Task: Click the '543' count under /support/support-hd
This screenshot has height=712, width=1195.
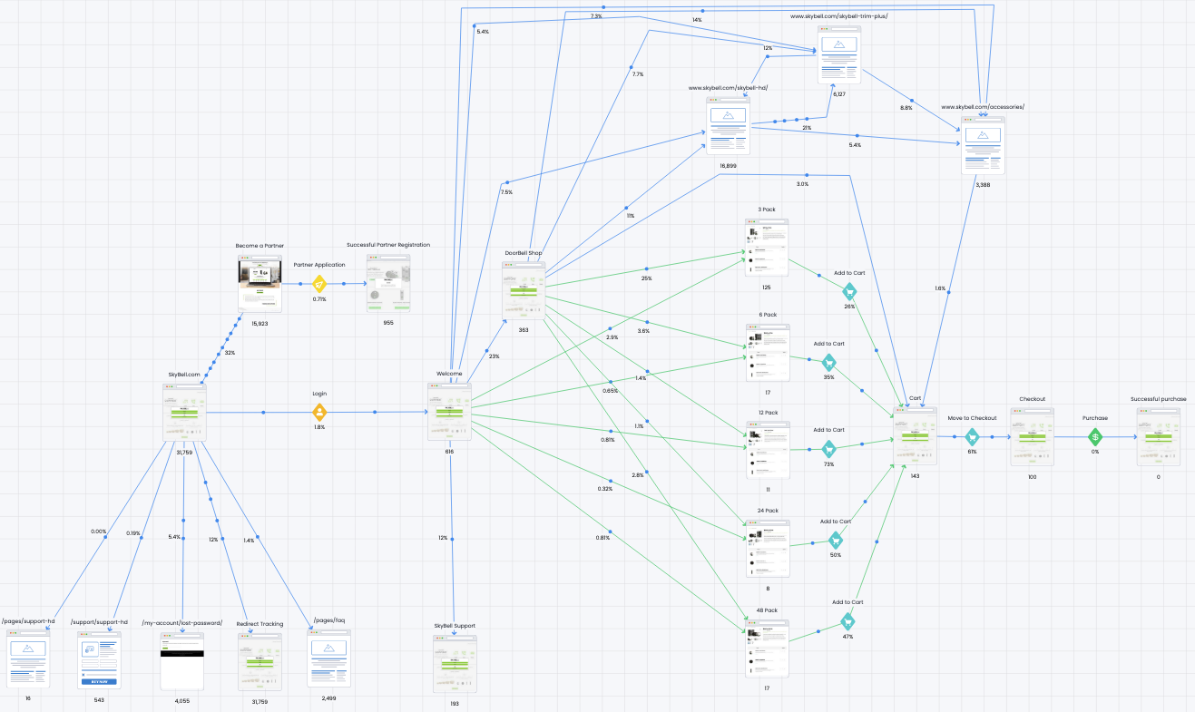Action: 99,700
